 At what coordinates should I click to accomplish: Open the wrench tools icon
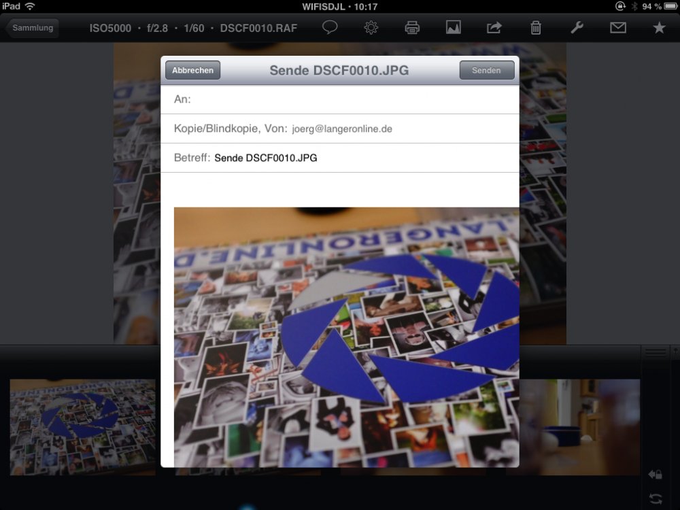[x=576, y=28]
